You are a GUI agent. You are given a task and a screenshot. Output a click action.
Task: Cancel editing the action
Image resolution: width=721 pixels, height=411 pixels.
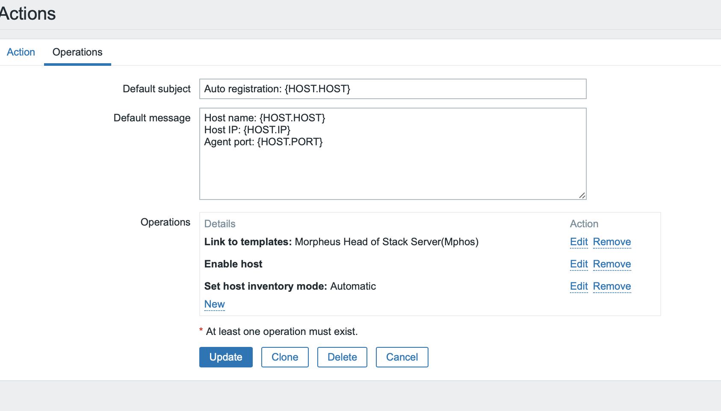402,357
